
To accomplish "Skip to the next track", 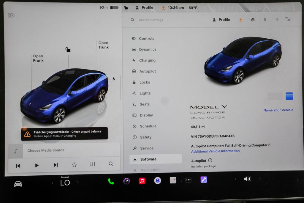I will pyautogui.click(x=56, y=165).
